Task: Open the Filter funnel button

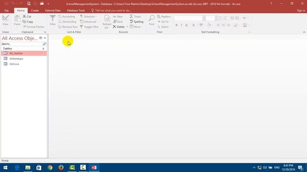Action: [52, 21]
